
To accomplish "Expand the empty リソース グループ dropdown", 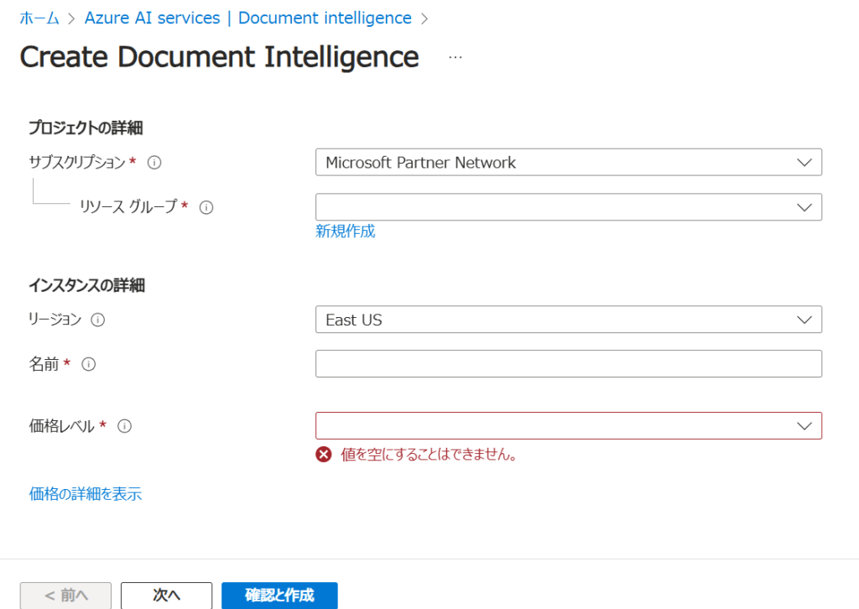I will (x=568, y=207).
